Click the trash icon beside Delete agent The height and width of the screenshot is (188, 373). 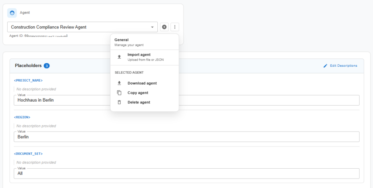click(x=119, y=102)
